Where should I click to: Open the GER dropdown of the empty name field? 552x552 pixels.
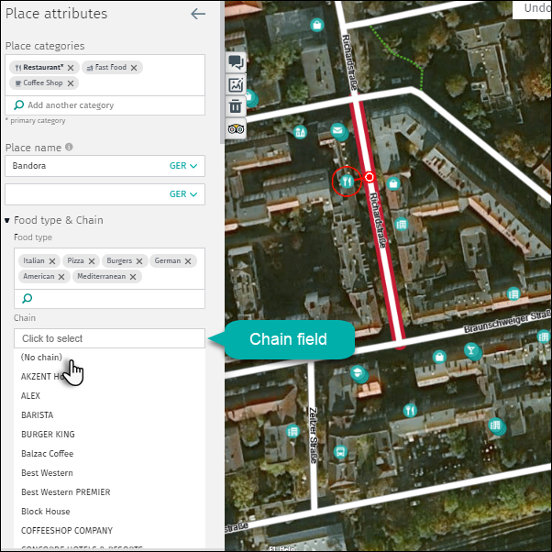(x=183, y=194)
